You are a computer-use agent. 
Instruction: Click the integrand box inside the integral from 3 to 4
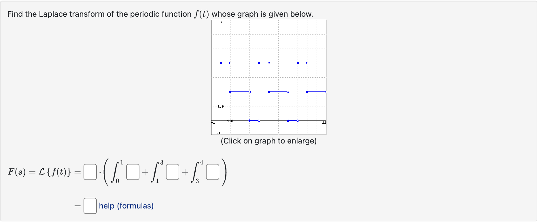(212, 172)
